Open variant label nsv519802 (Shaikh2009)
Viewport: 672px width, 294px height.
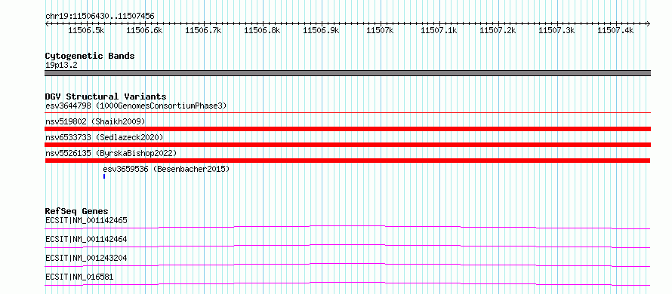(95, 121)
